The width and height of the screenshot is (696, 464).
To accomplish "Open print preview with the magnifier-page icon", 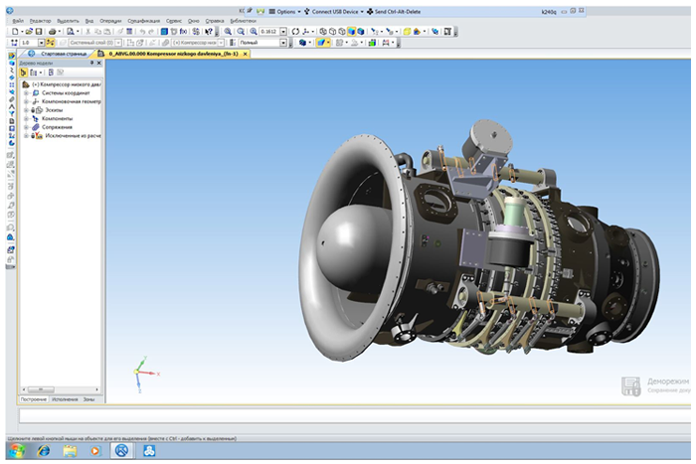I will [x=71, y=32].
